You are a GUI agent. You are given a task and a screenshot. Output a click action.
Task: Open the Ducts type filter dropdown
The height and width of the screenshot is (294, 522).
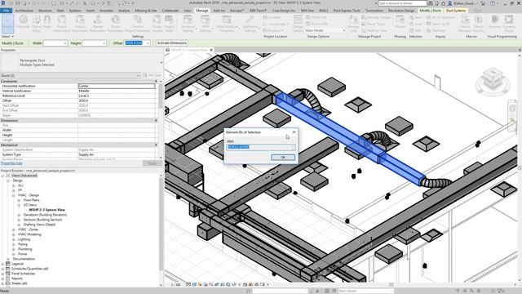coord(138,76)
